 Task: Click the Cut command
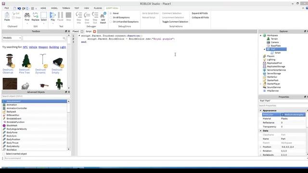pyautogui.click(x=16, y=13)
